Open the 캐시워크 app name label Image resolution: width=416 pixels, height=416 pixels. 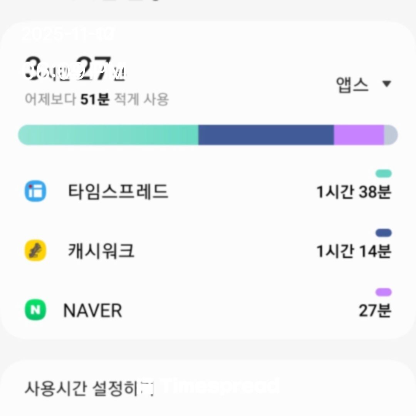101,251
